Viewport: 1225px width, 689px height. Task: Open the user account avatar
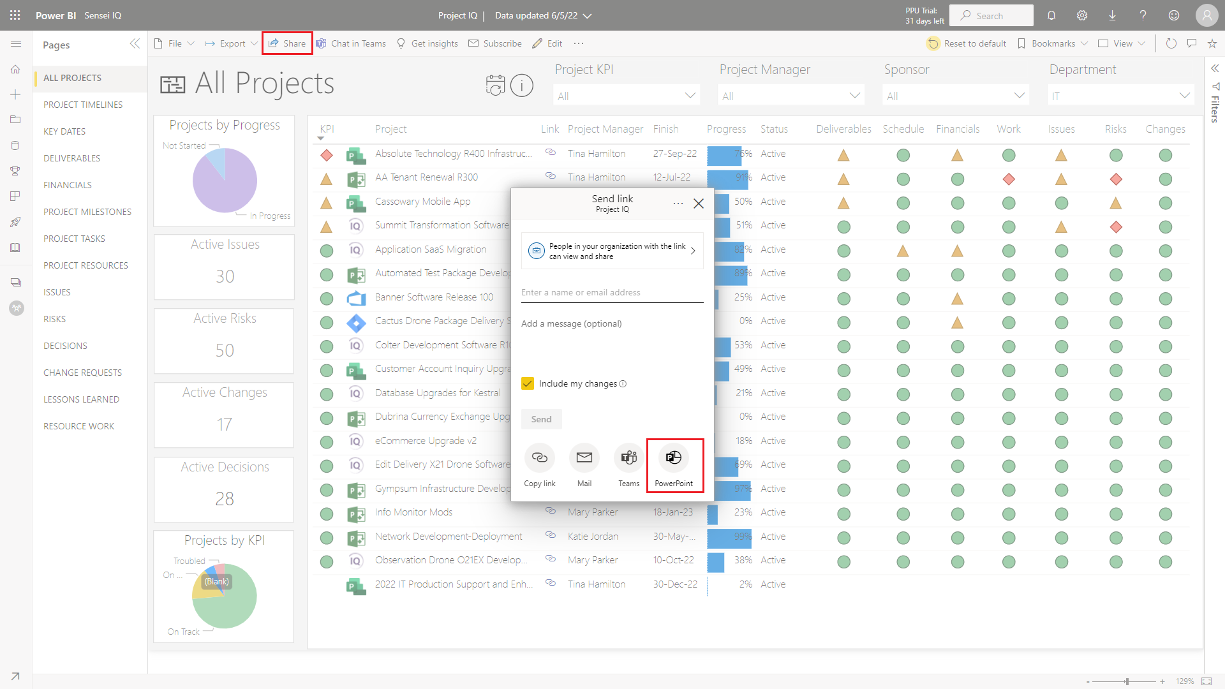coord(1207,15)
